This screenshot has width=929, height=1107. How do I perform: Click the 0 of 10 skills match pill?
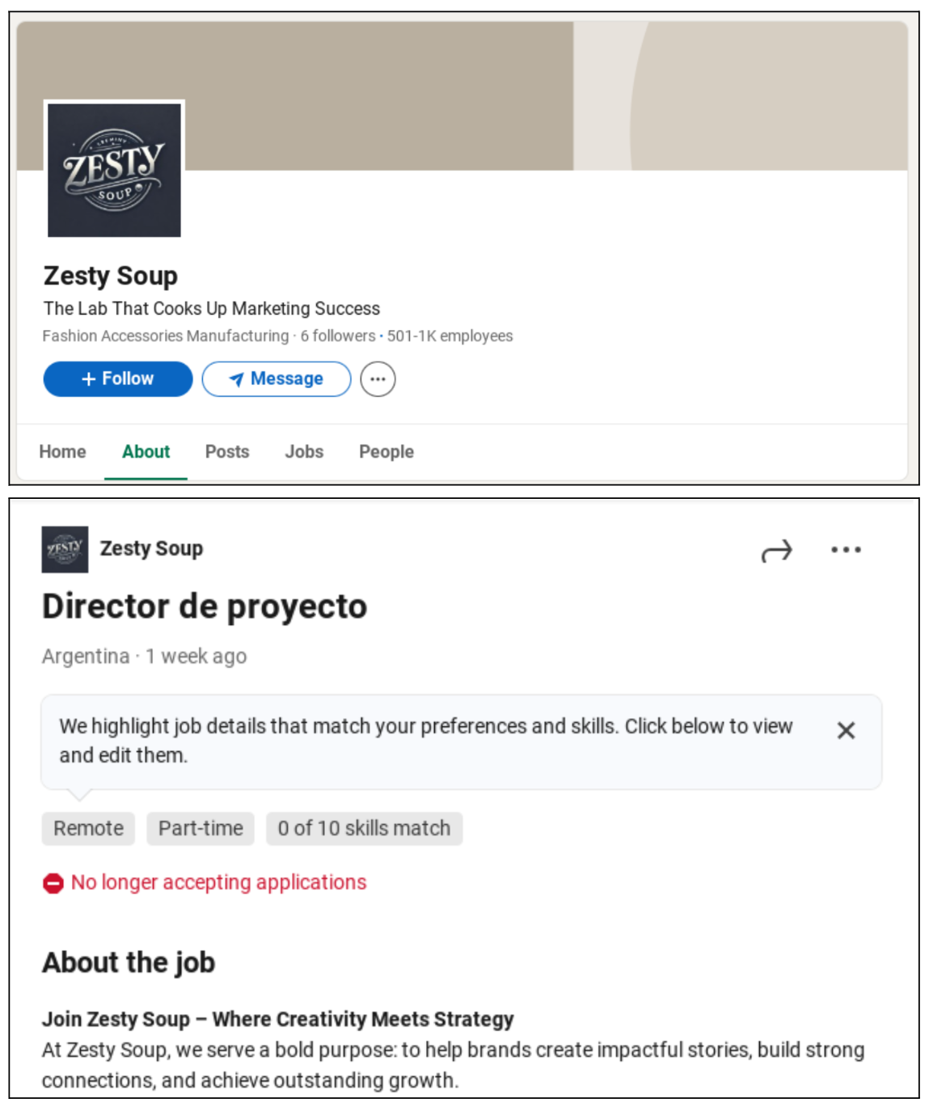click(x=364, y=828)
